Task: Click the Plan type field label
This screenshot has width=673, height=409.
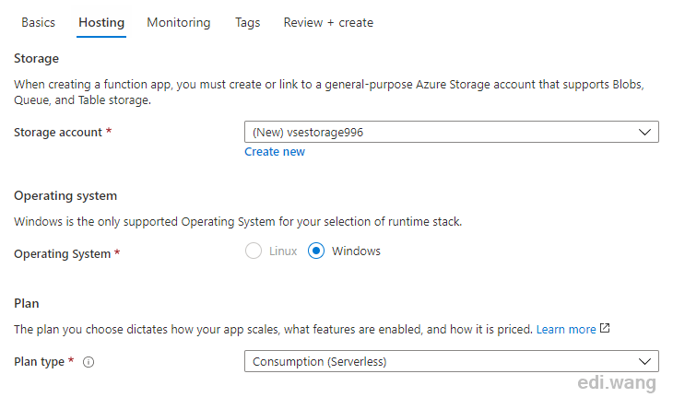Action: click(x=39, y=362)
